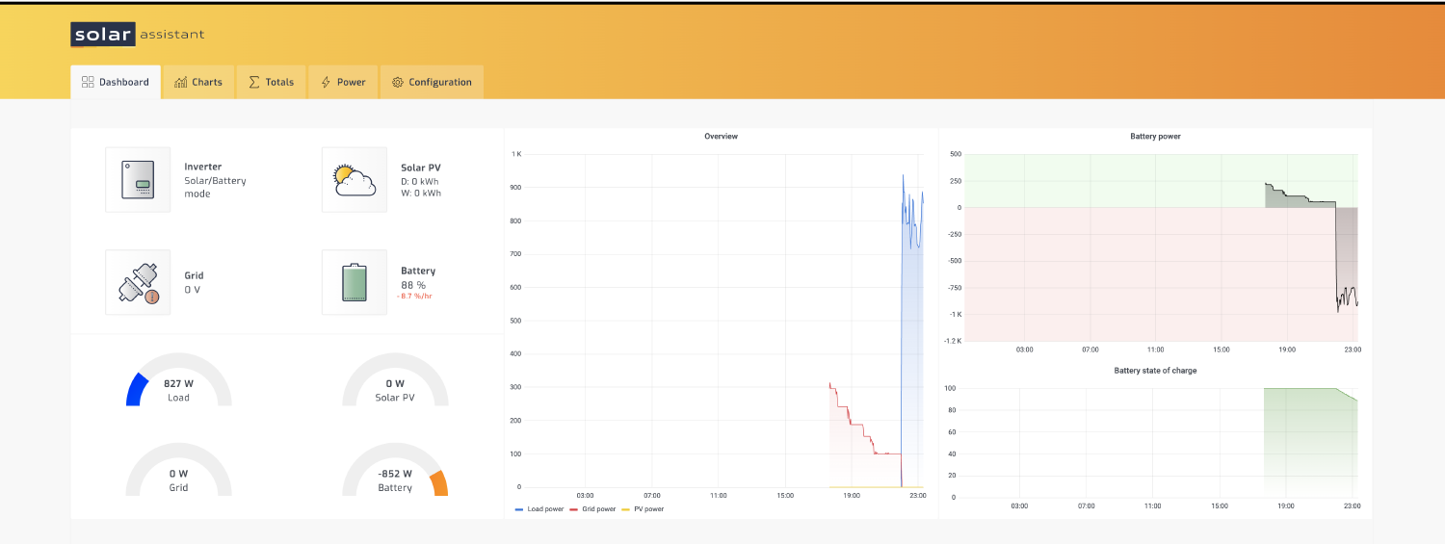The width and height of the screenshot is (1445, 544).
Task: Expand the Battery power panel title menu
Action: (x=1155, y=137)
